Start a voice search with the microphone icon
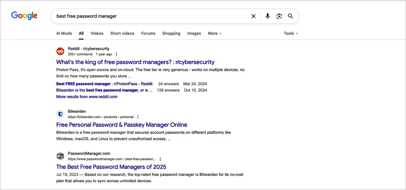 tap(267, 16)
